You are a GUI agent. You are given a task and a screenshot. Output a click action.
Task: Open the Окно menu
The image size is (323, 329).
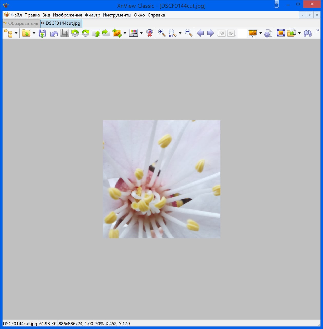coord(139,15)
